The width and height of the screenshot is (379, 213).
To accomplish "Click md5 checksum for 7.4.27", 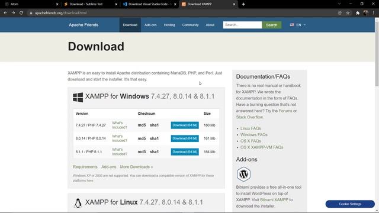I will tap(142, 125).
